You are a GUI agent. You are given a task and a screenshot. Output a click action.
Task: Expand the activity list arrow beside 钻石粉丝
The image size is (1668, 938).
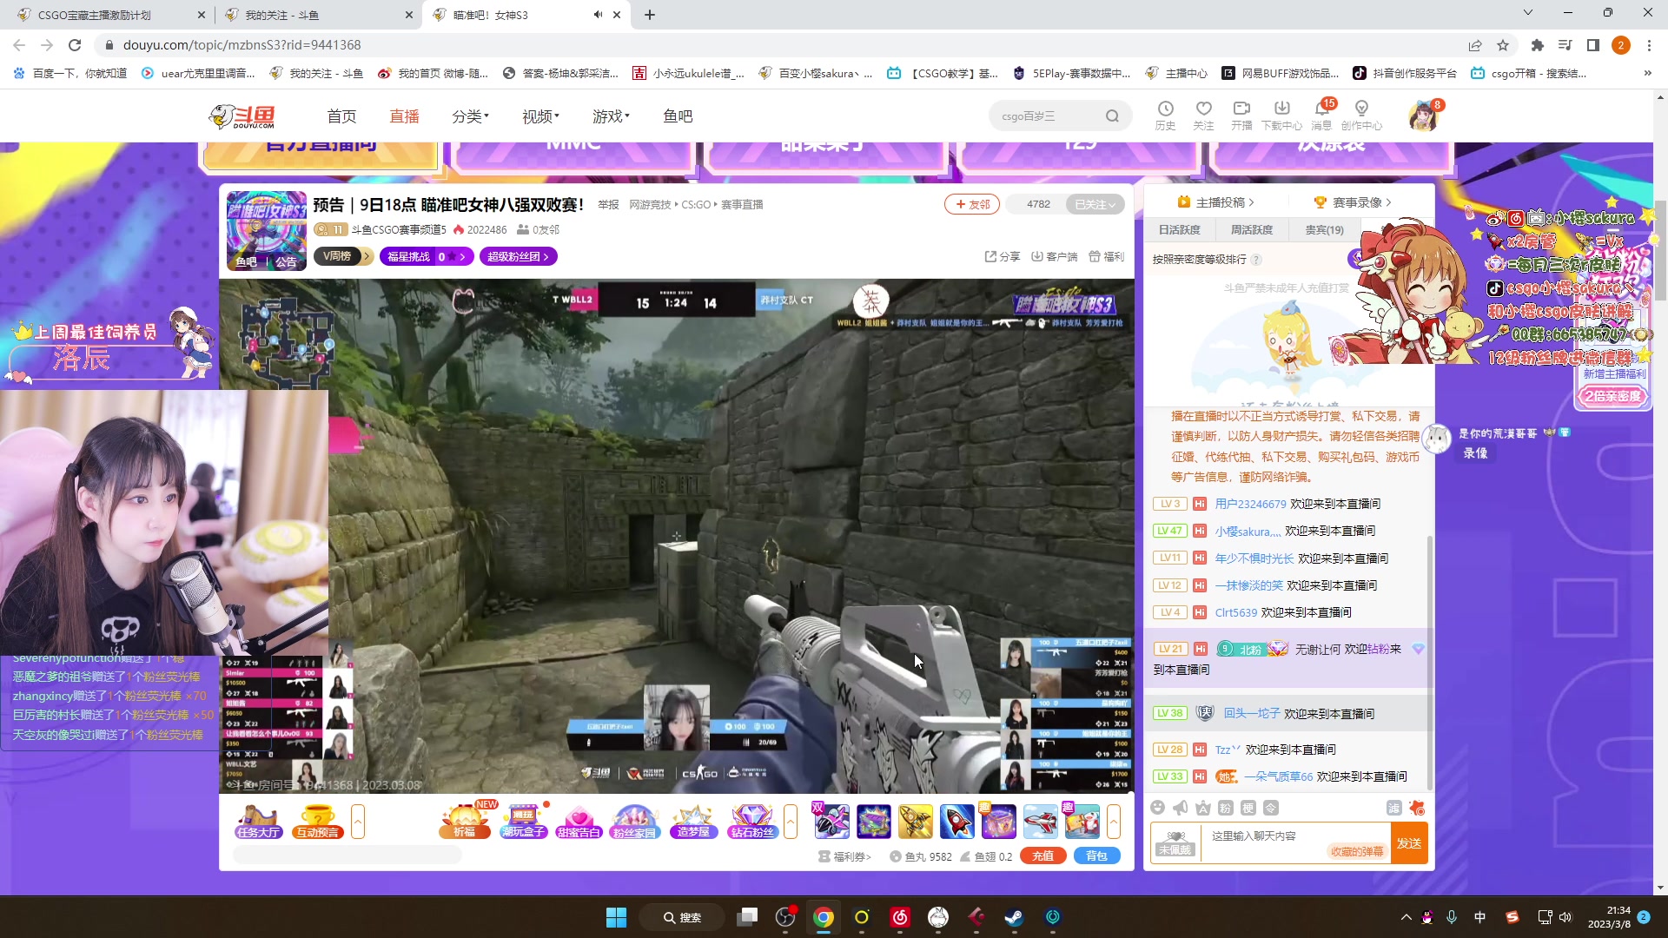(x=791, y=822)
